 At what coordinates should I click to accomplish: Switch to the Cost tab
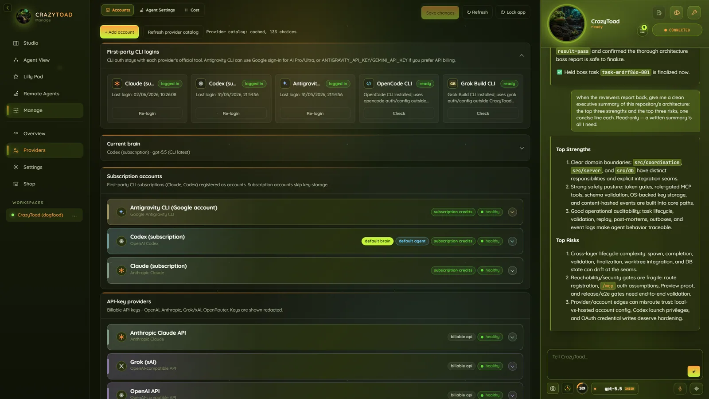tap(192, 10)
